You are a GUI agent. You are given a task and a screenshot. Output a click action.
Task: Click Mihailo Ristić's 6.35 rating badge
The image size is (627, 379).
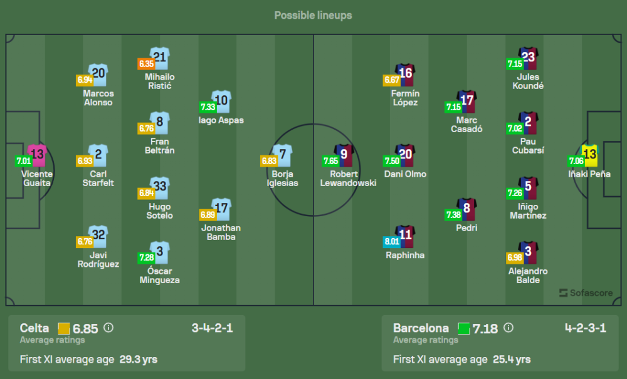146,63
